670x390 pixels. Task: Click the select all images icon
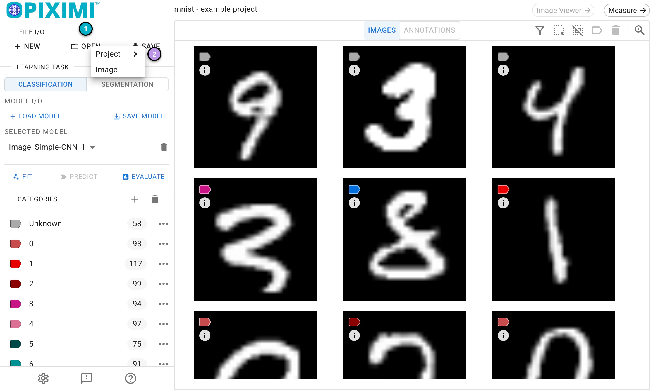tap(559, 30)
